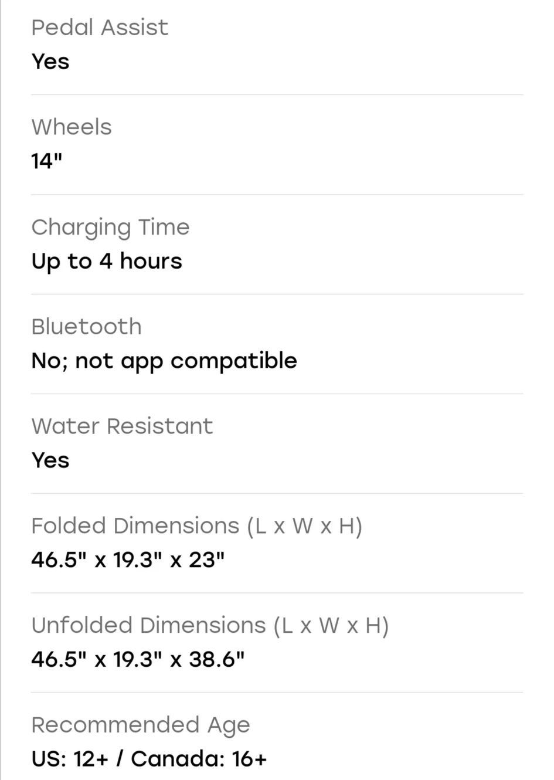Viewport: 554px width, 780px height.
Task: Click the Wheels spec heading
Action: click(x=72, y=127)
